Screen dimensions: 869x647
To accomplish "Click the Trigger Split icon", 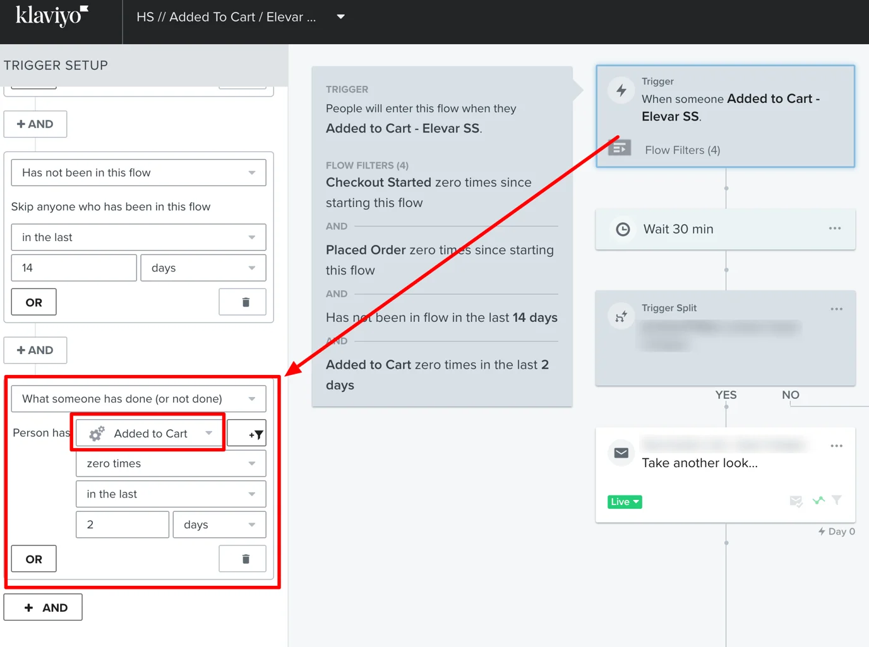I will point(621,316).
